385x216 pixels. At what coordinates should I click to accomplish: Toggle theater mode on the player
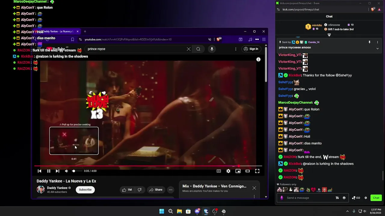[248, 171]
